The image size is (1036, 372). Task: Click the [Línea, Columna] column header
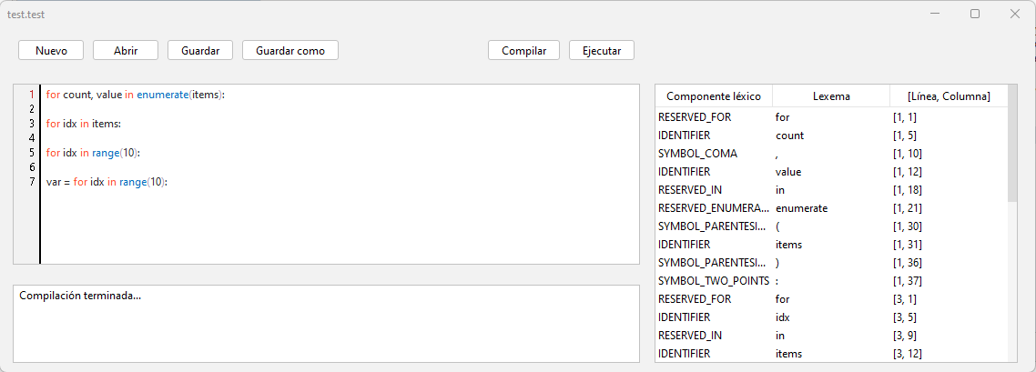[x=949, y=96]
